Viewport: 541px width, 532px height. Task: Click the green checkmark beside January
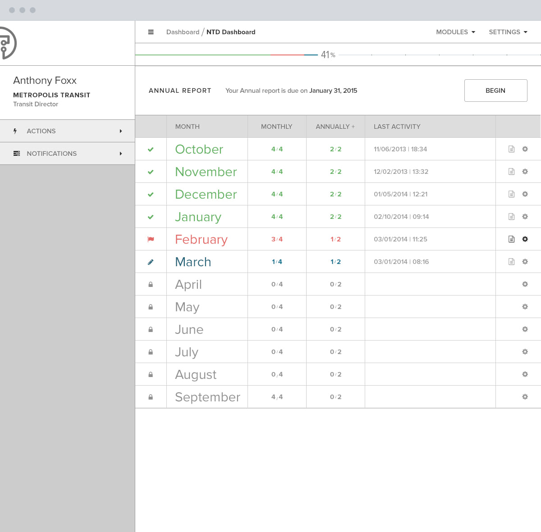pos(151,217)
